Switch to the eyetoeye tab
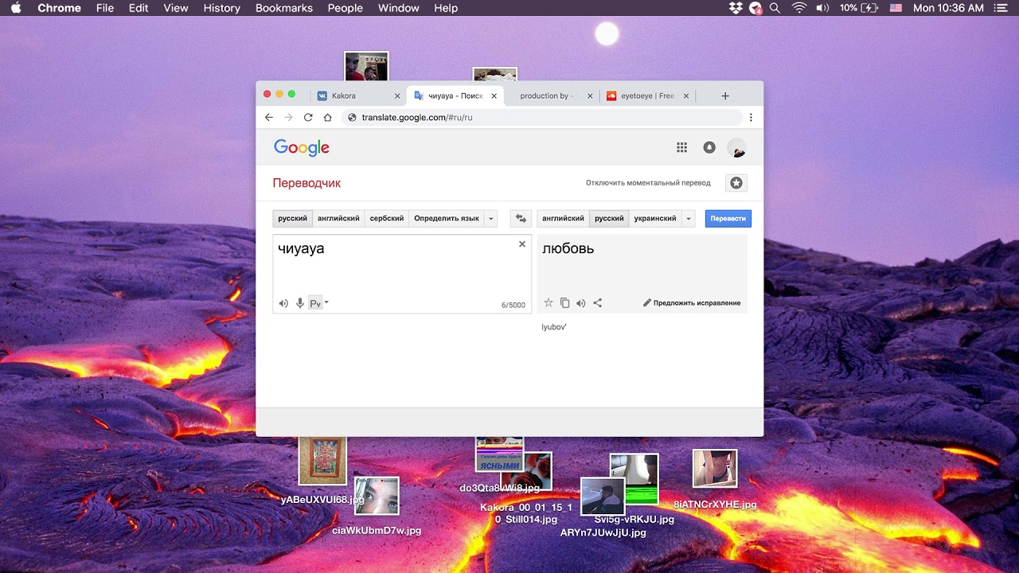The width and height of the screenshot is (1019, 573). [x=646, y=95]
